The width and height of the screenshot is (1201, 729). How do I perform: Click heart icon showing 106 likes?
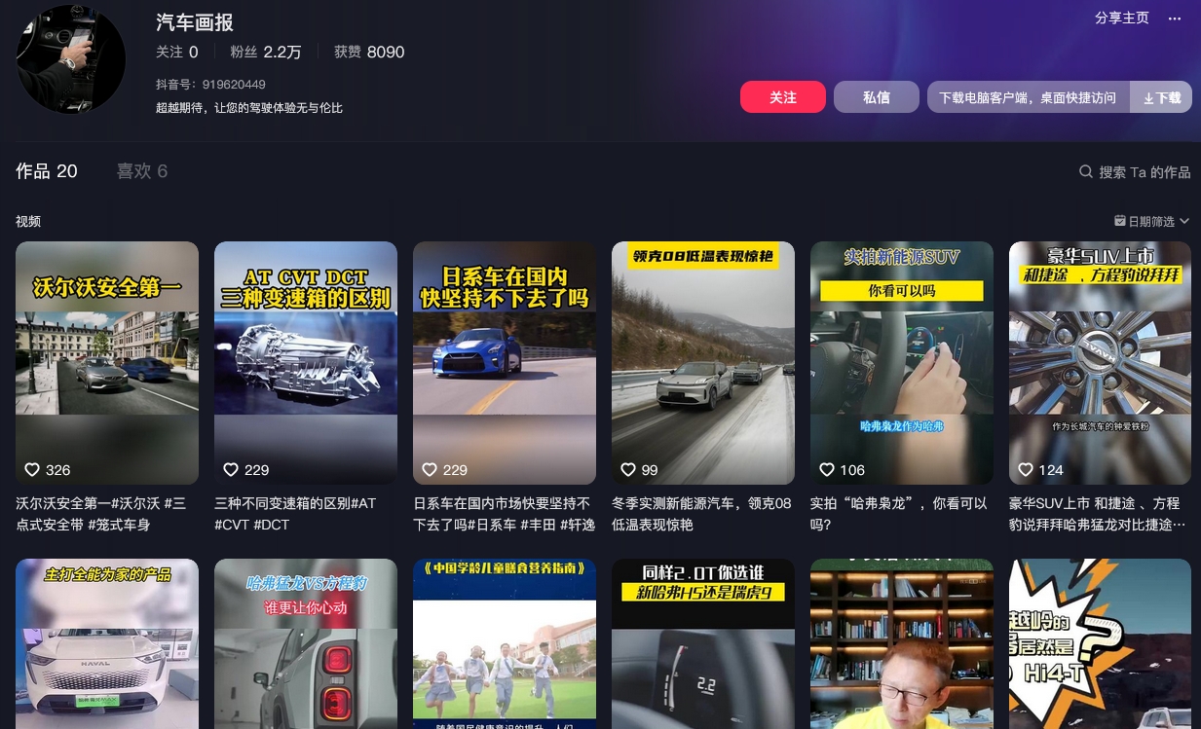827,470
